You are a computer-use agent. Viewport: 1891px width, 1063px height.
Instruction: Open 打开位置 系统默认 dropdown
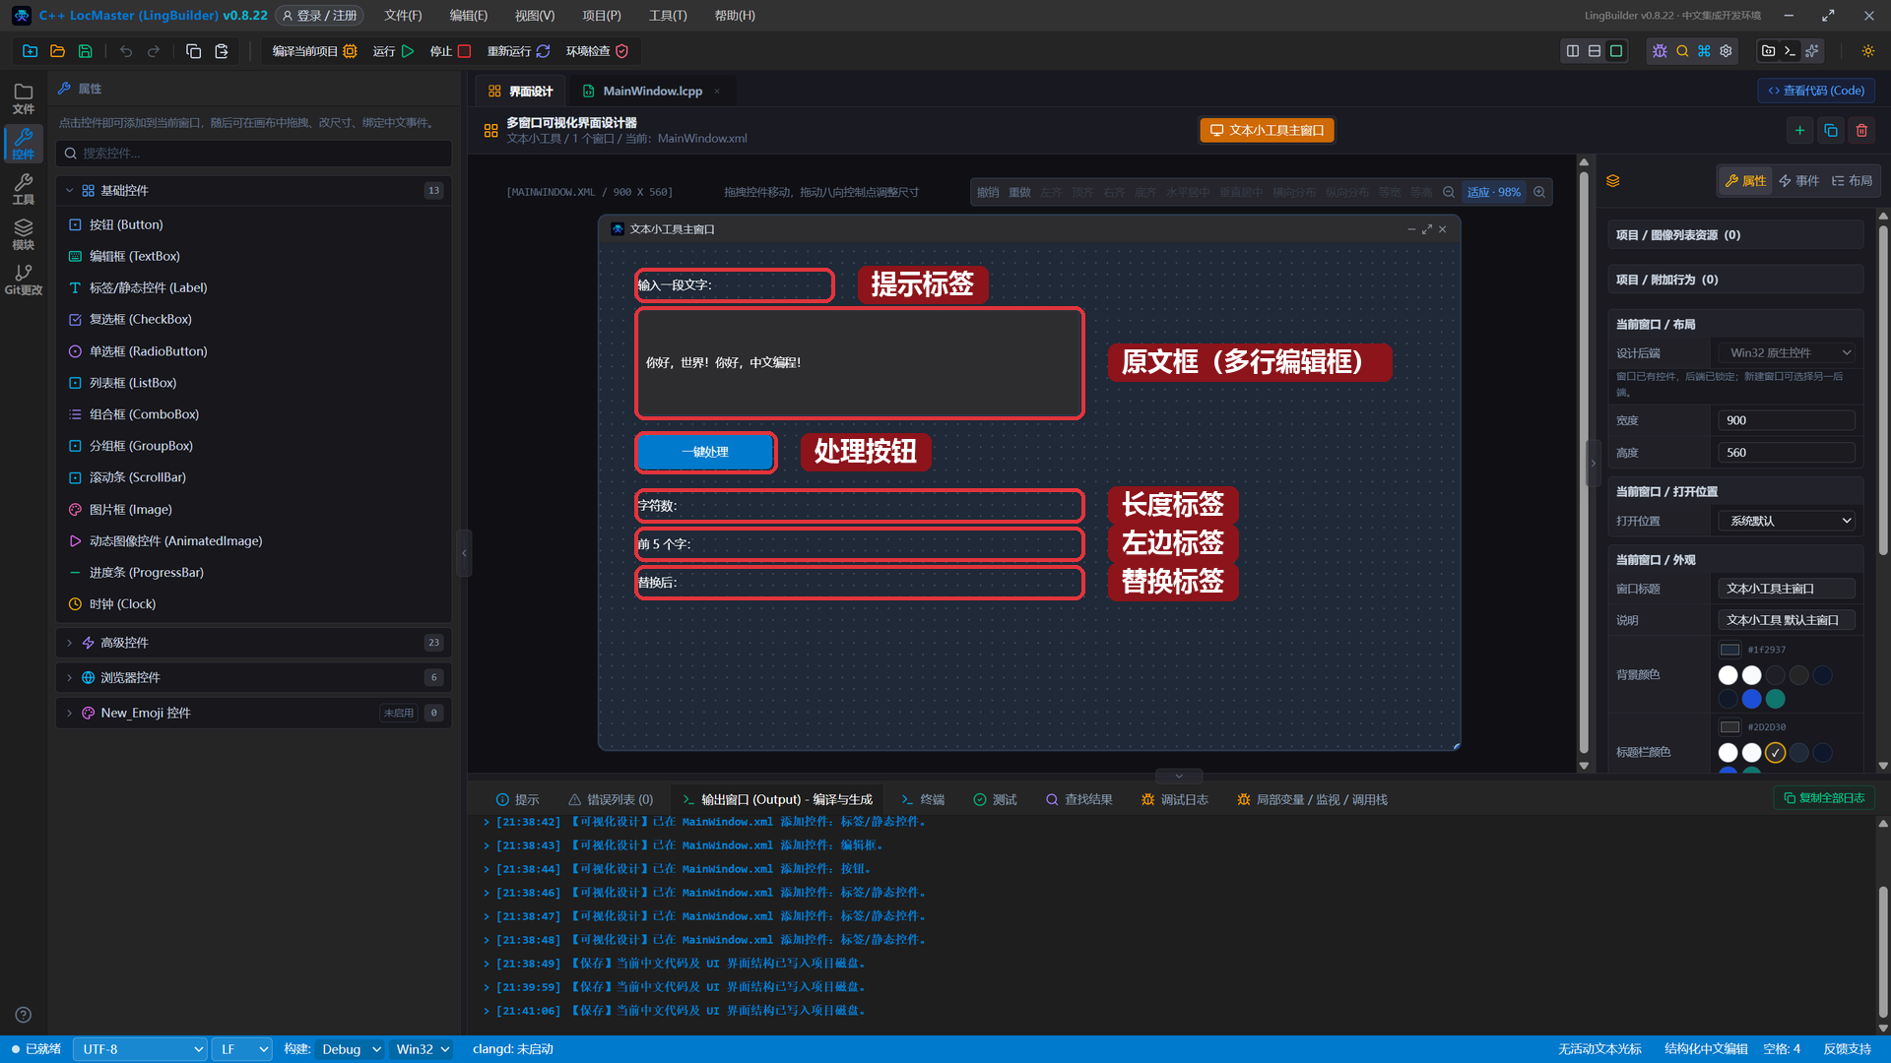1789,521
